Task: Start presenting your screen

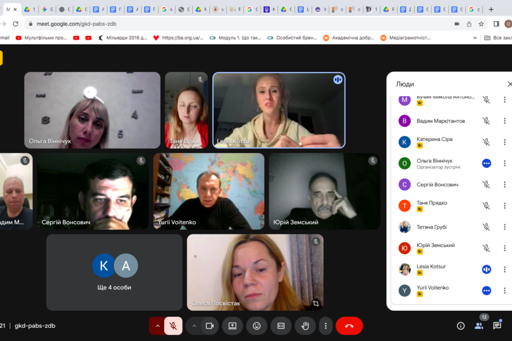Action: click(x=232, y=326)
